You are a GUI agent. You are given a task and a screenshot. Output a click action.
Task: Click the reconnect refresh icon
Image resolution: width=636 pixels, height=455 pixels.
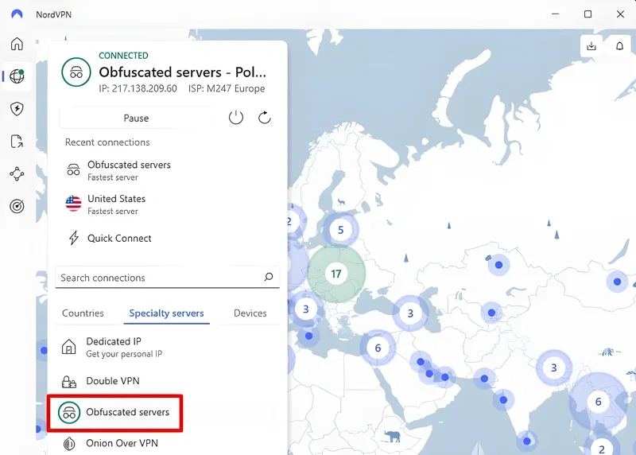tap(265, 118)
